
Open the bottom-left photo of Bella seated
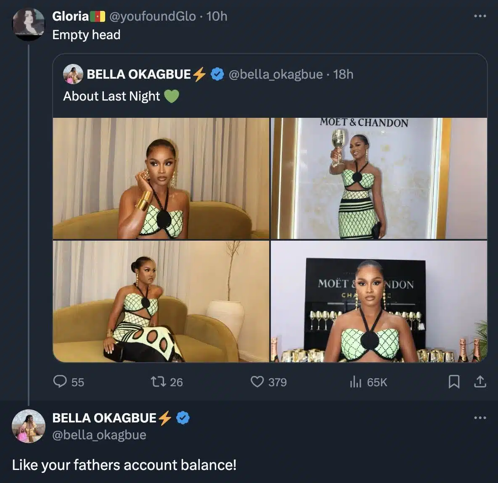point(162,301)
